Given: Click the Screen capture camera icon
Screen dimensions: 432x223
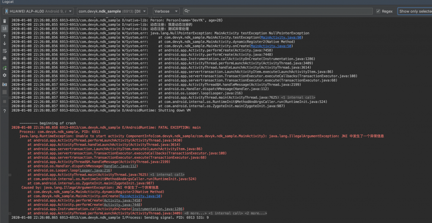Looking at the screenshot, I should click(x=4, y=84).
